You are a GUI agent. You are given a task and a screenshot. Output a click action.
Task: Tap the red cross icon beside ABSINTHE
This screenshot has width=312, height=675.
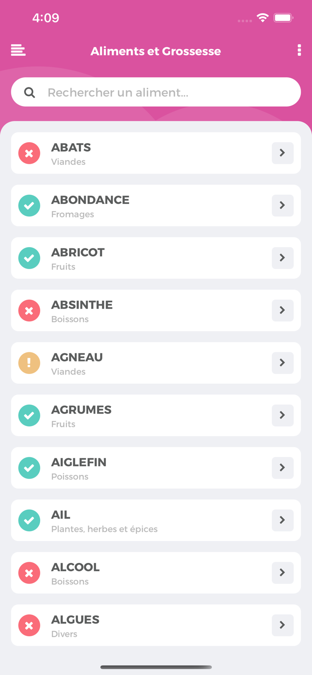click(x=29, y=310)
